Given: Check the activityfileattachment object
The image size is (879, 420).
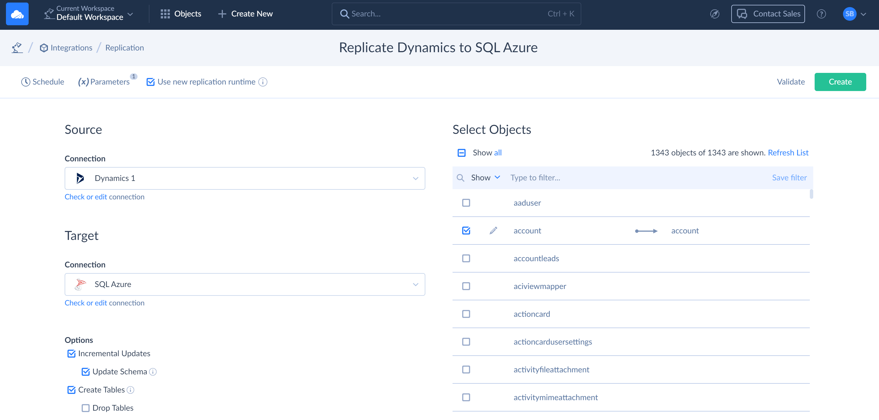Looking at the screenshot, I should coord(466,370).
